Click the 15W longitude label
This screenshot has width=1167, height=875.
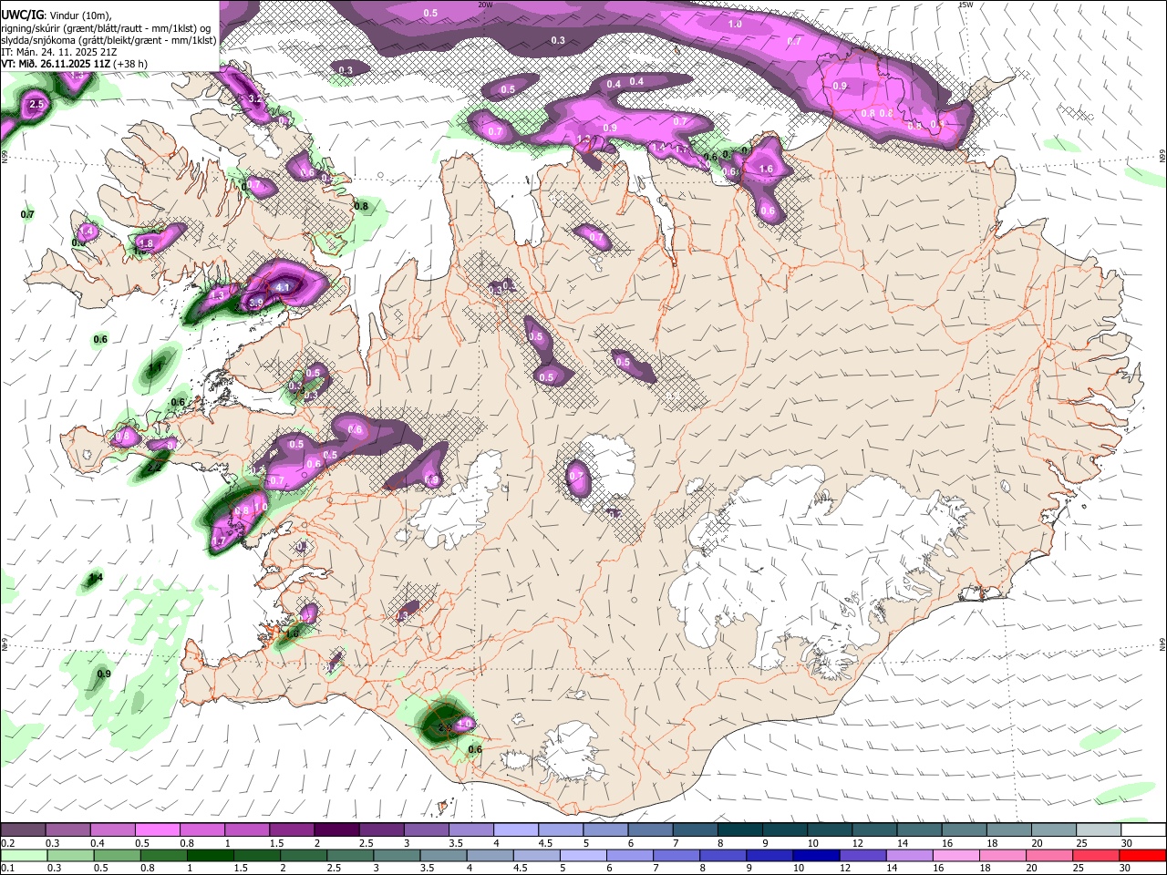pyautogui.click(x=966, y=5)
